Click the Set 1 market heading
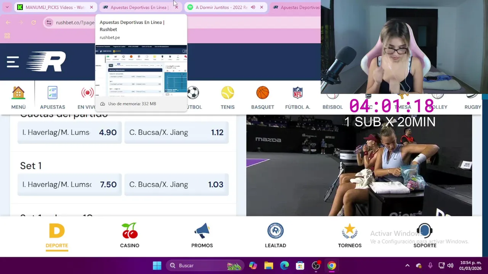 tap(31, 166)
